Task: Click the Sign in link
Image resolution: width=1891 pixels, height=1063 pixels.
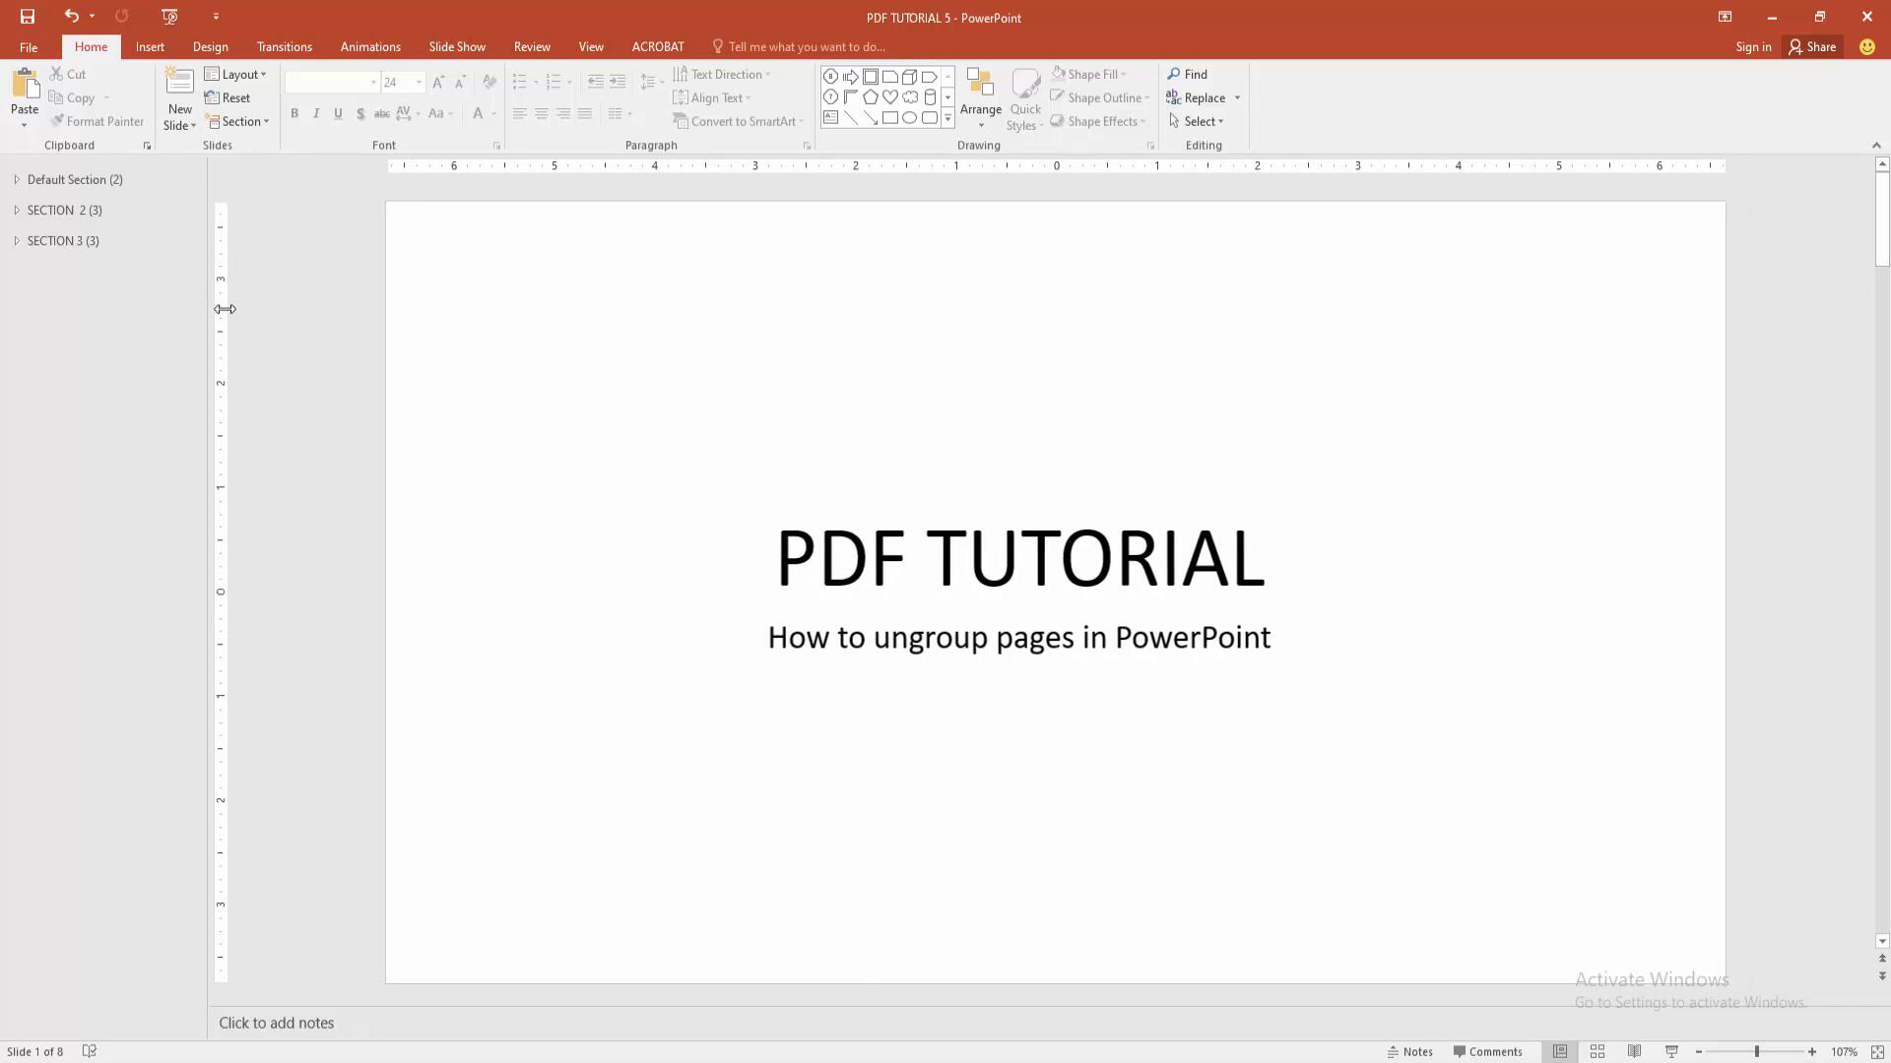Action: click(x=1752, y=46)
